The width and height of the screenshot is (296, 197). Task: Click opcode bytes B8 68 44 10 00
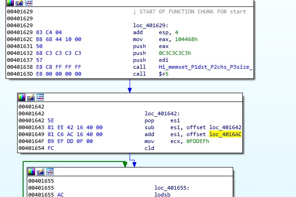click(x=59, y=39)
